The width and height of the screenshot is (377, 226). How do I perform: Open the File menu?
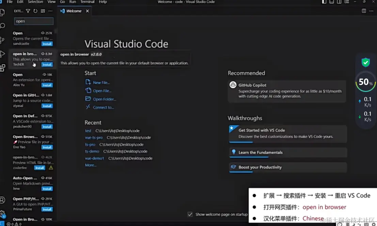(10, 2)
